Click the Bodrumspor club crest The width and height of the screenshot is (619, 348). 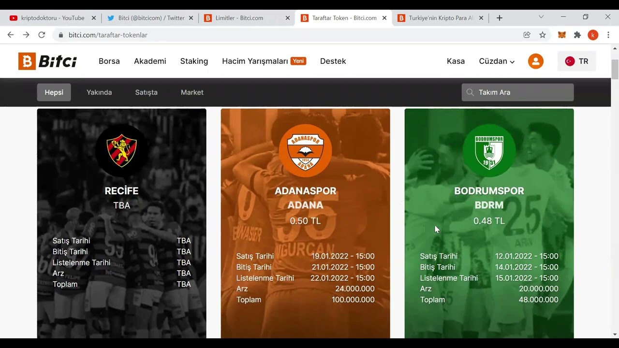point(489,150)
